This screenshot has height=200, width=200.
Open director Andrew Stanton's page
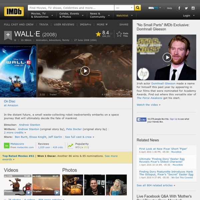[29, 125]
